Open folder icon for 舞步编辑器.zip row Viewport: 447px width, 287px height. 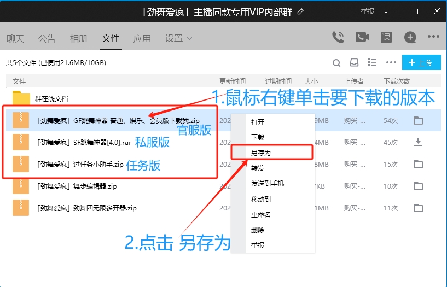coord(418,186)
